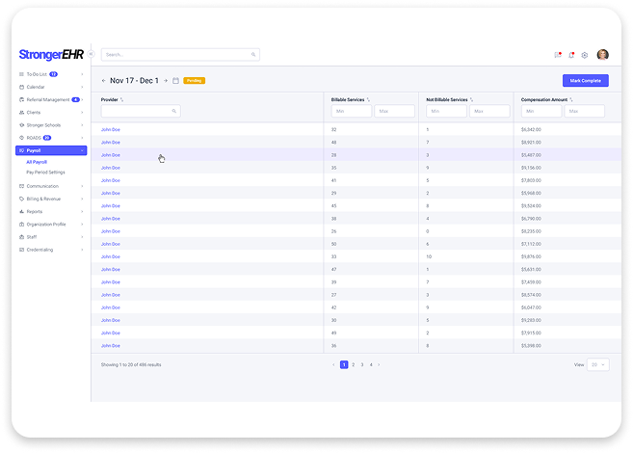Viewport: 633px width, 453px height.
Task: Open the calendar date picker icon
Action: coord(175,81)
